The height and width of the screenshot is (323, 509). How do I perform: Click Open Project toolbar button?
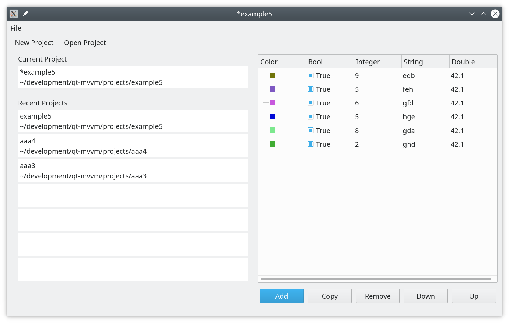pyautogui.click(x=85, y=43)
